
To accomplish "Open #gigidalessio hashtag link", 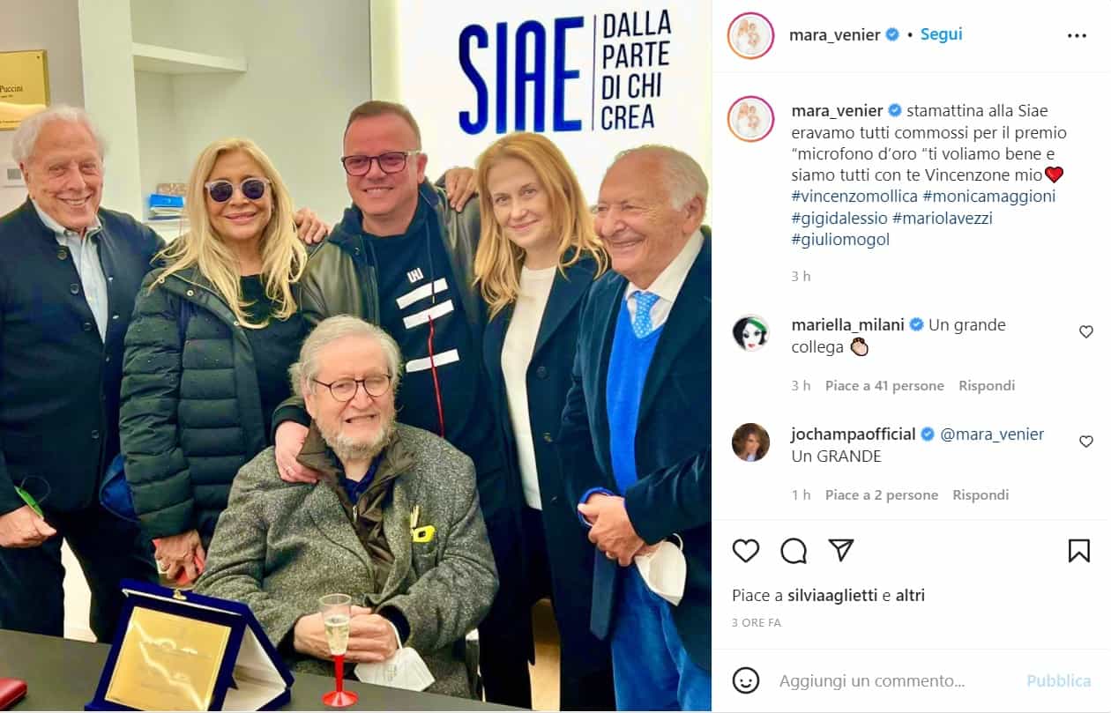I will click(839, 218).
